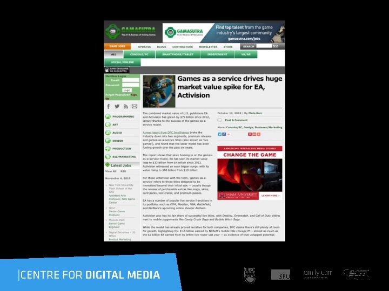Open the Contractors menu item
Image resolution: width=389 pixels, height=291 pixels.
point(183,47)
